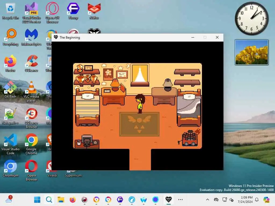
Task: Click the Notepad++ desktop icon
Action: (10, 116)
